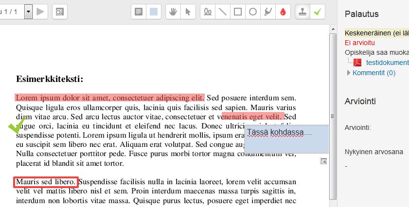Open the red annotation colour picker
This screenshot has width=409, height=207.
[x=283, y=12]
